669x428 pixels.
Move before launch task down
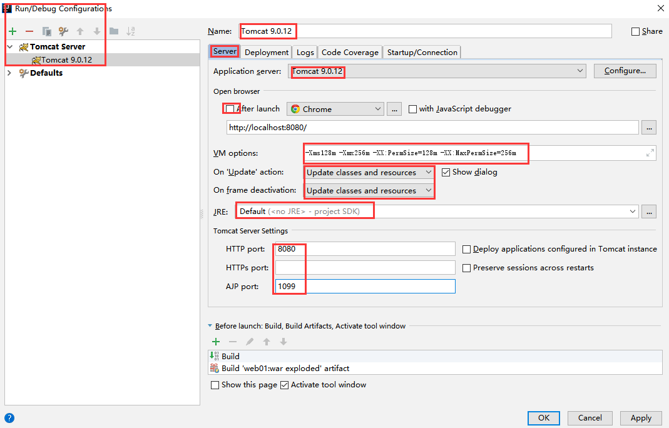click(x=283, y=342)
